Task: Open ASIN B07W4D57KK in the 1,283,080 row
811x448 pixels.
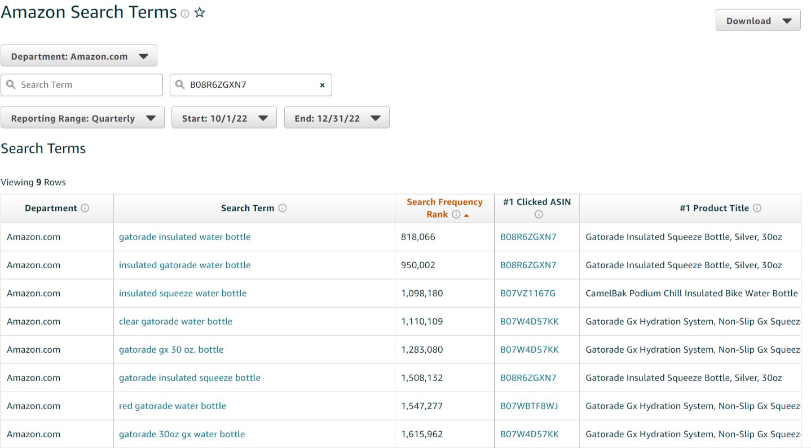Action: 530,349
